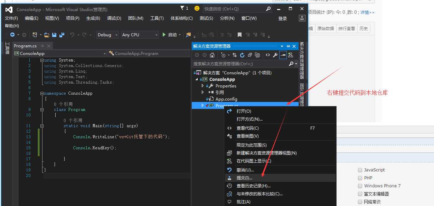
Task: Click View Class Diagram icon in Solution Explorer
Action: point(291,55)
